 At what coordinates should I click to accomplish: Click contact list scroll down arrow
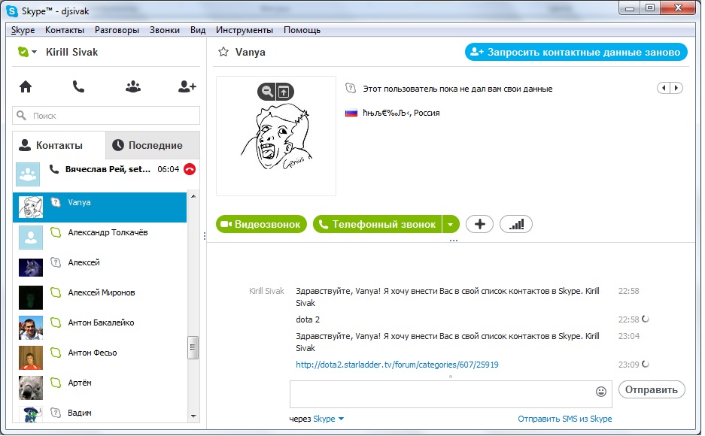pos(193,416)
